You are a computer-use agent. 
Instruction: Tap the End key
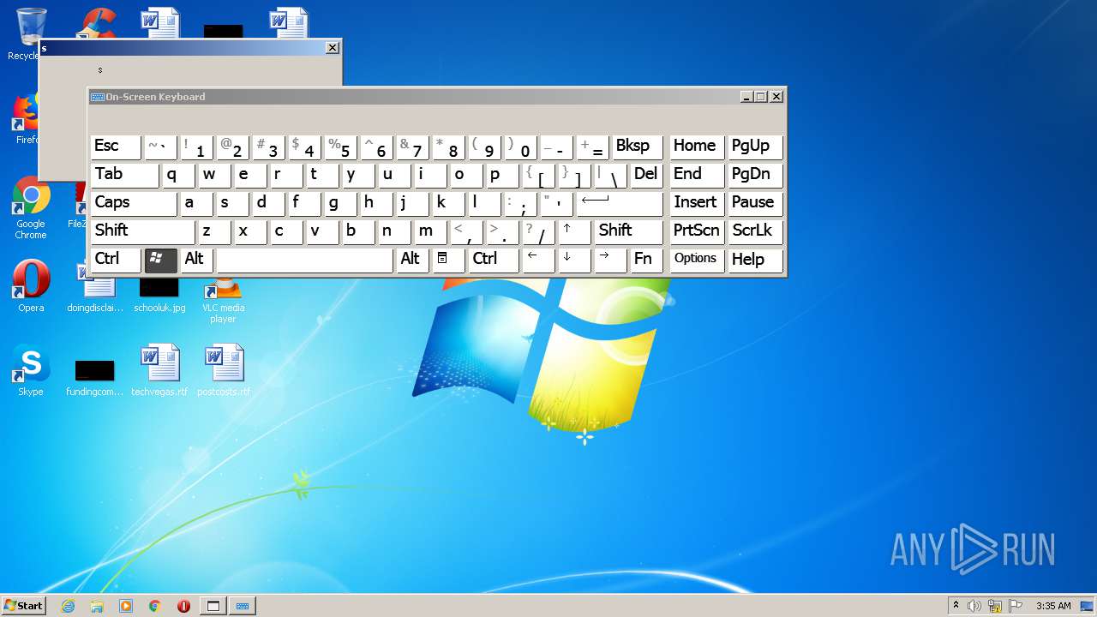pyautogui.click(x=697, y=175)
